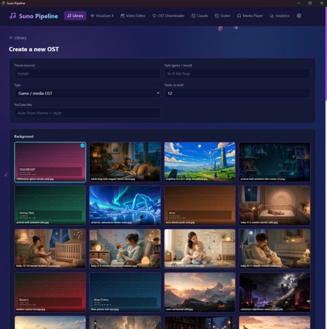
Task: Select the mother and baby with mobile background
Action: [200, 249]
